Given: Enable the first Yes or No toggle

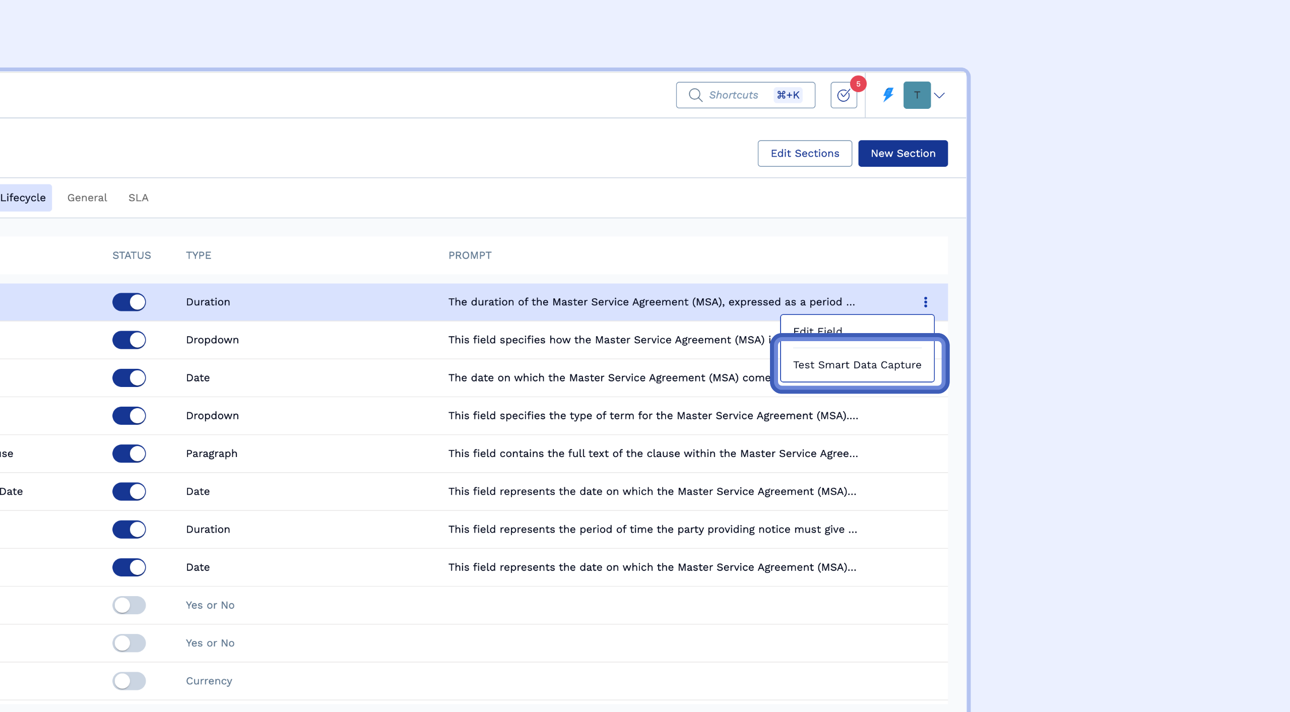Looking at the screenshot, I should tap(129, 605).
